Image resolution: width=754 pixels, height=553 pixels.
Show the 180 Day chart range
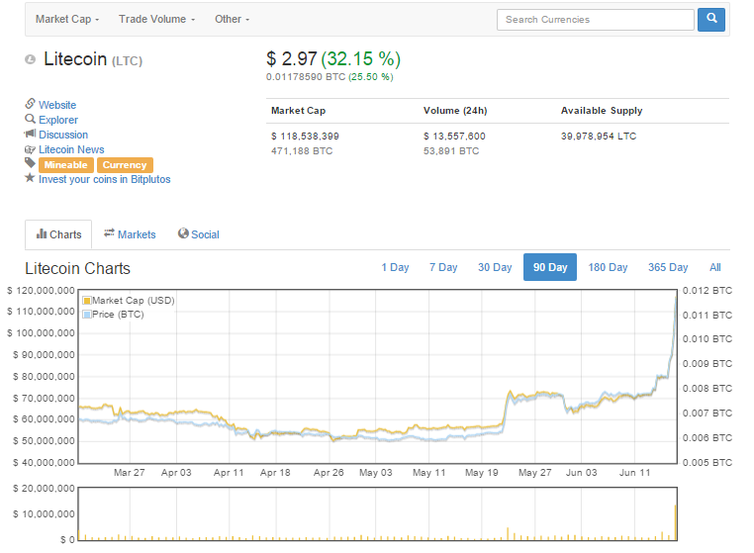pyautogui.click(x=608, y=267)
